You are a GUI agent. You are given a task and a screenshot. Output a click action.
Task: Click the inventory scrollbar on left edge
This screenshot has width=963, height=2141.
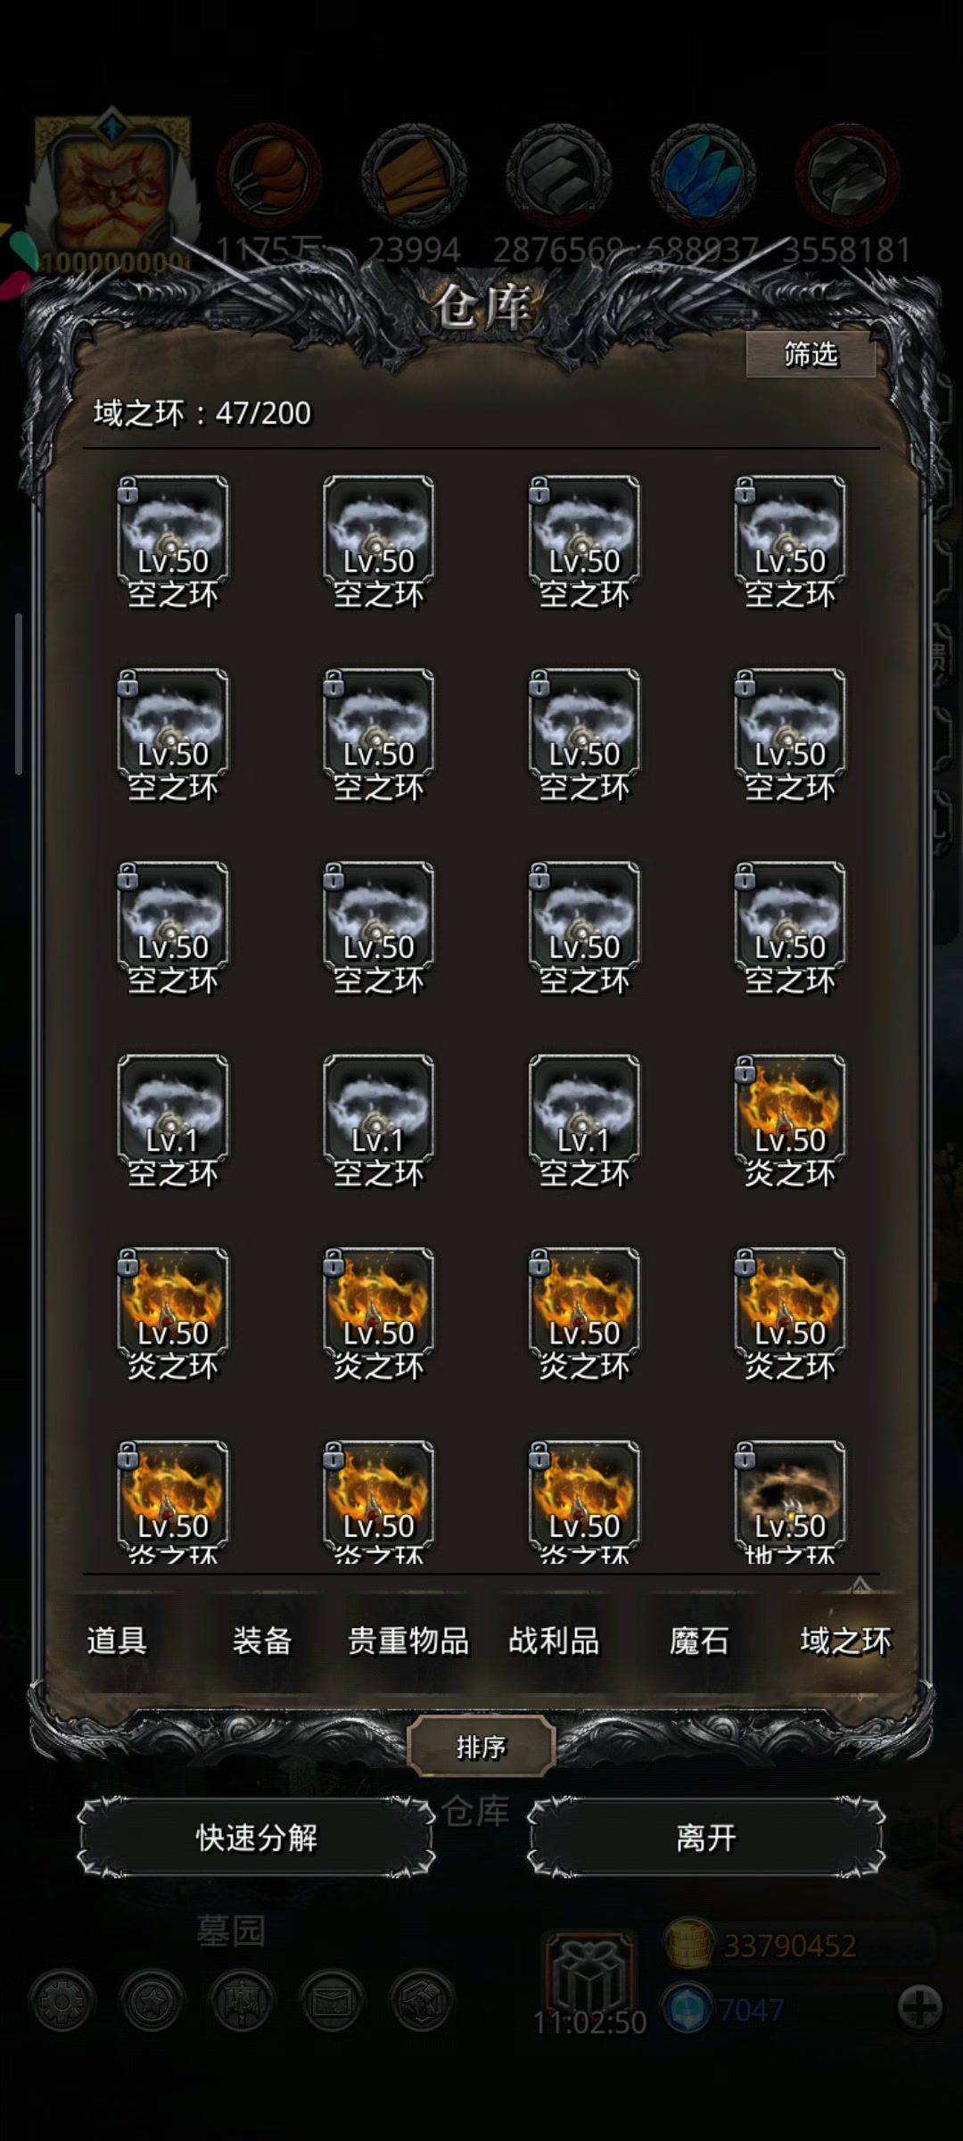point(19,694)
